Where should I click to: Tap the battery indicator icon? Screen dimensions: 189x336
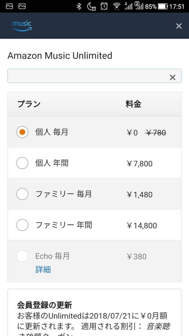tap(163, 6)
